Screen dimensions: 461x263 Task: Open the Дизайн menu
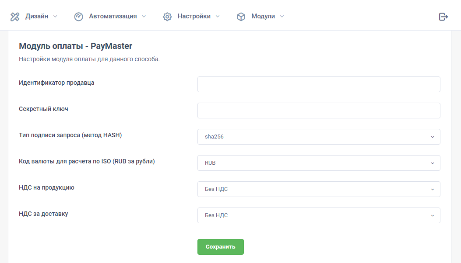coord(37,16)
